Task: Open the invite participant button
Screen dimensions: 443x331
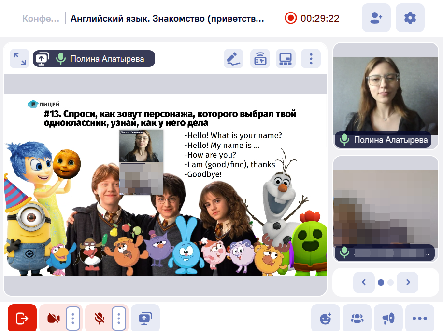Action: (x=376, y=18)
